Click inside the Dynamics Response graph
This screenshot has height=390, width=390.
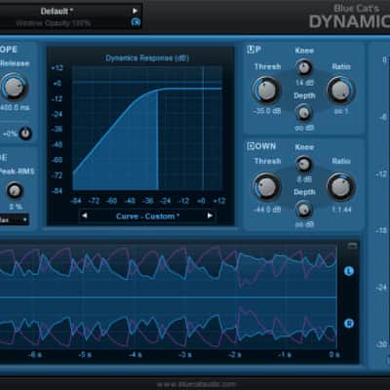pos(147,129)
